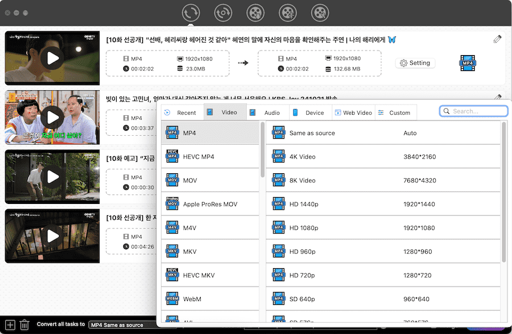Click the MOV format icon
The image size is (512, 334).
[172, 179]
